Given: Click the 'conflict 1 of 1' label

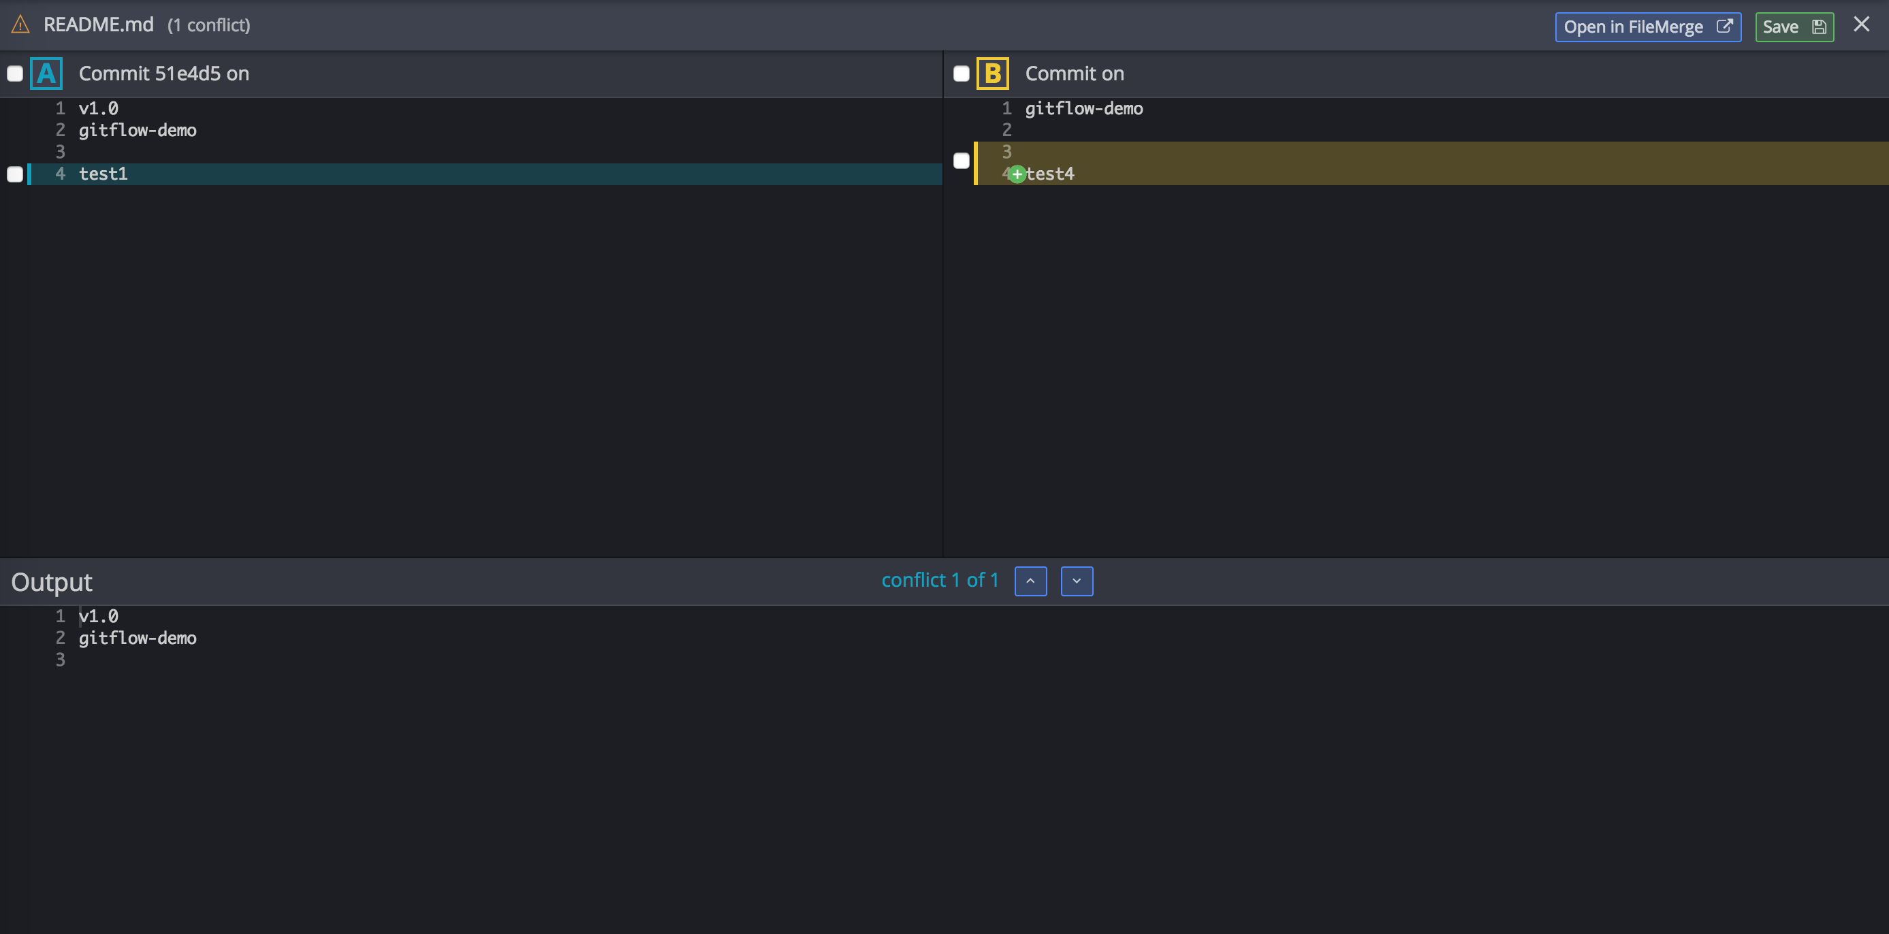Looking at the screenshot, I should pos(940,580).
